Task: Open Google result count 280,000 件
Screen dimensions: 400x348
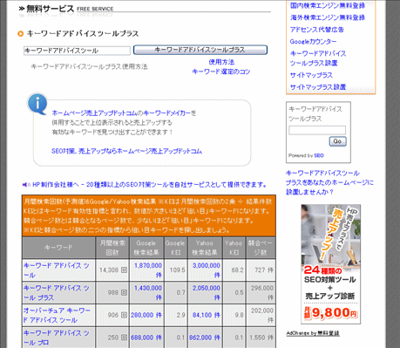Action: (146, 315)
